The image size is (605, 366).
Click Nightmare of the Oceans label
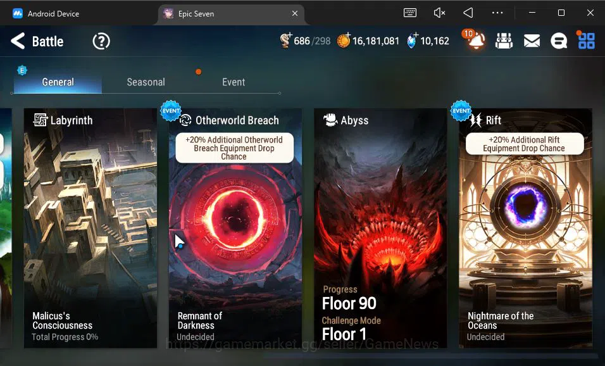(501, 320)
